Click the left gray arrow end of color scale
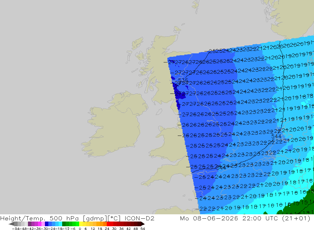 click(11, 224)
